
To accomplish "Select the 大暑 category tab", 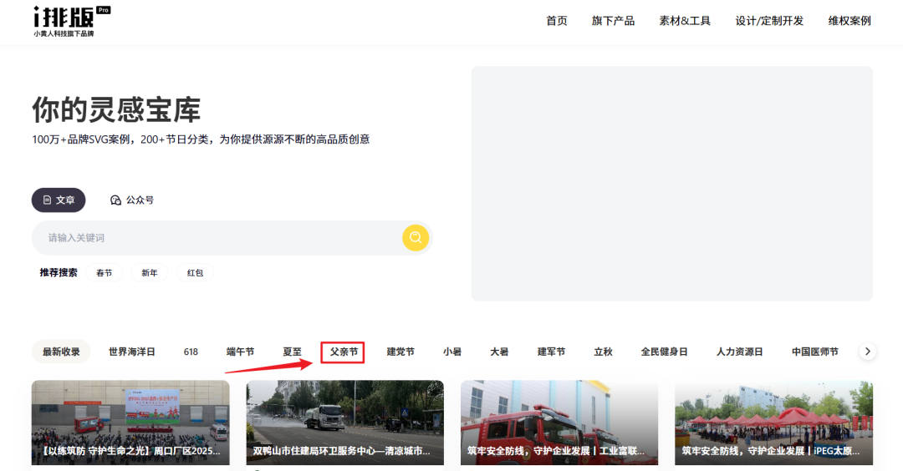I will coord(499,352).
